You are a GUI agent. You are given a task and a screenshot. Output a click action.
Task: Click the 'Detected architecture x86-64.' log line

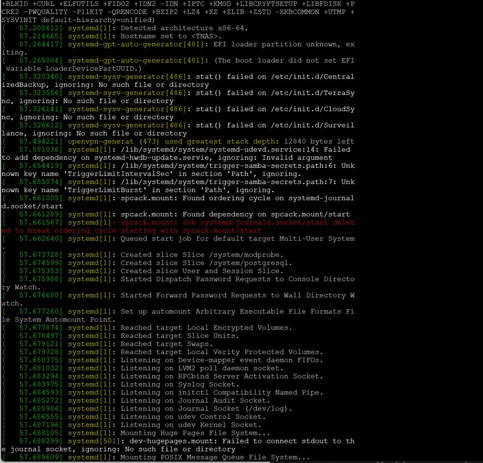(184, 28)
